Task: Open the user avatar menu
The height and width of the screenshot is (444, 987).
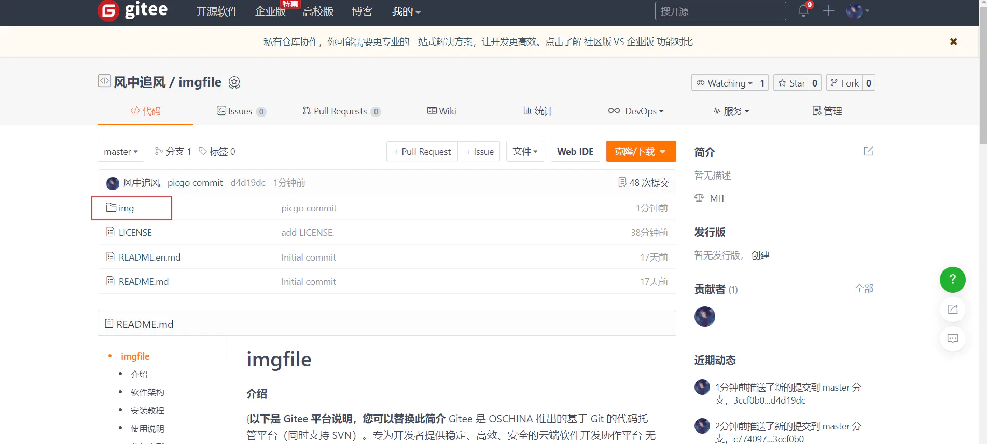Action: [857, 11]
